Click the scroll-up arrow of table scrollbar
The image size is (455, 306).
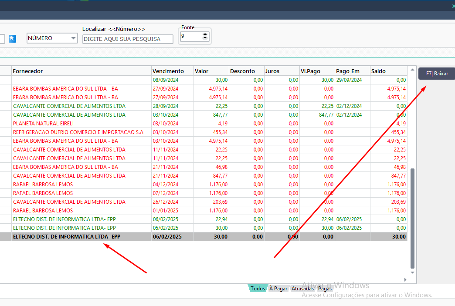click(x=412, y=70)
